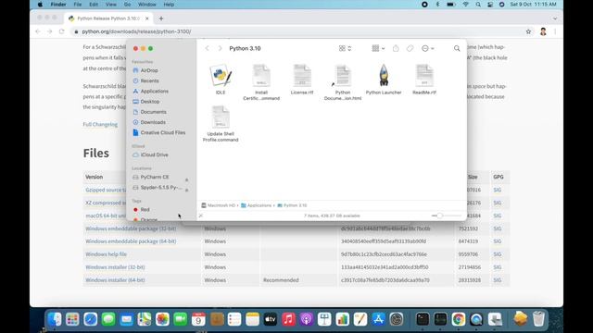Select the ReadMe.rtf file
This screenshot has height=333, width=593.
pos(424,76)
